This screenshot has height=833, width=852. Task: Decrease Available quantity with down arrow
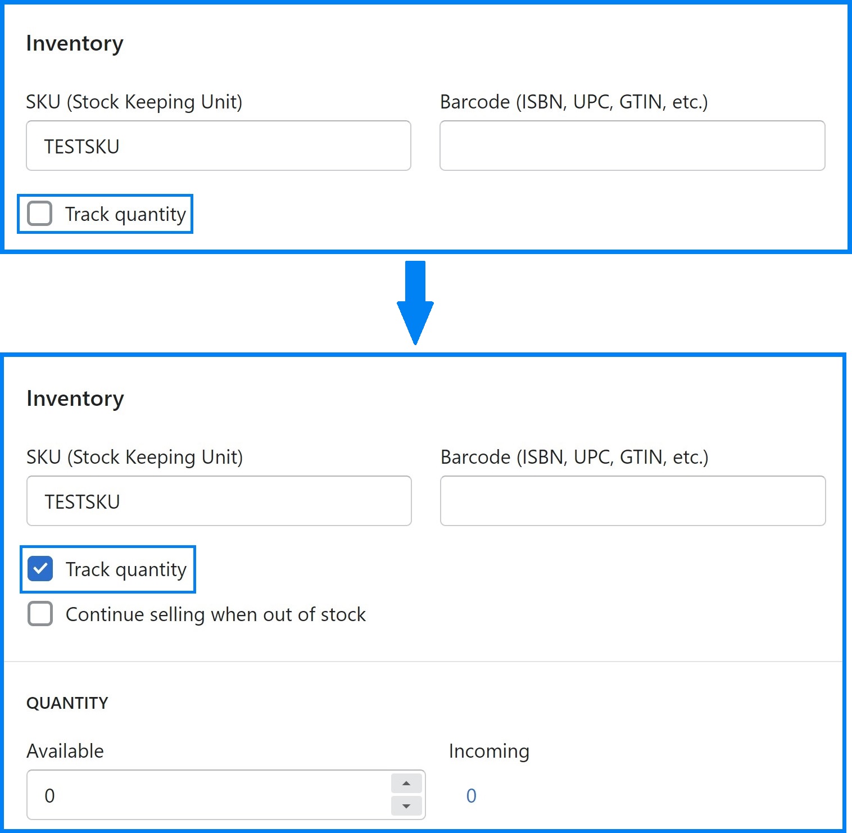click(406, 806)
